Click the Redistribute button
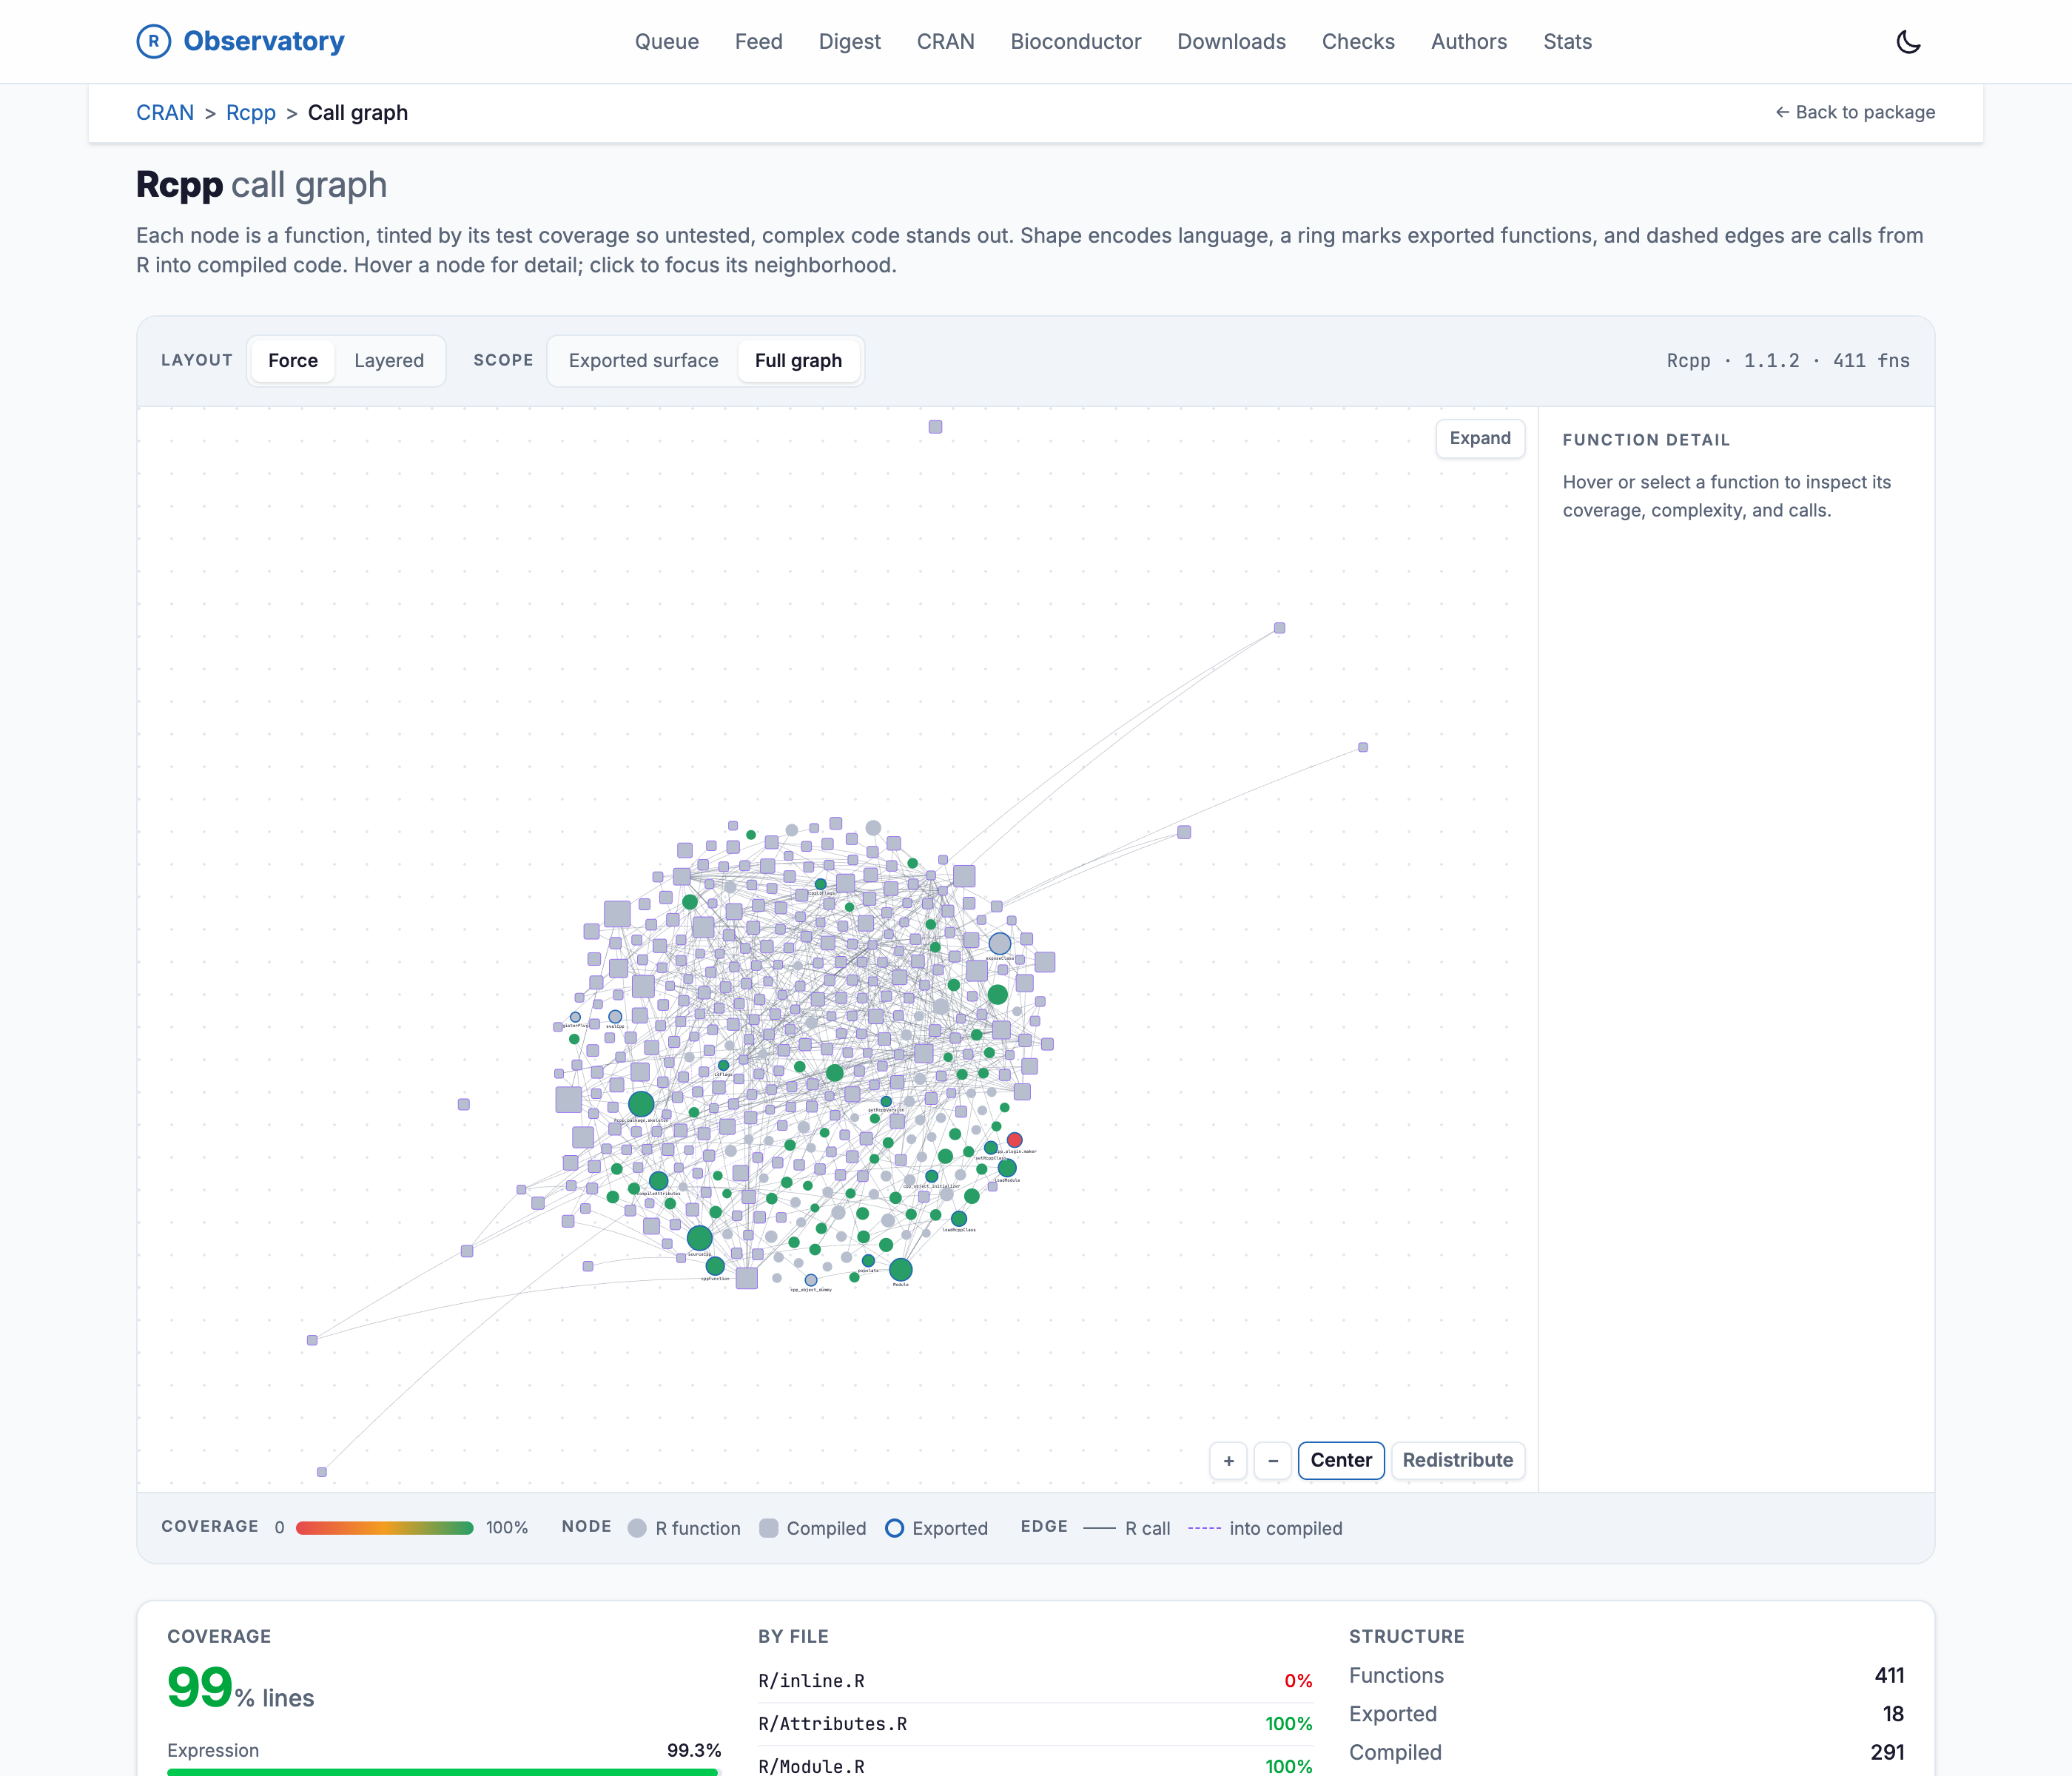This screenshot has height=1776, width=2072. (x=1457, y=1460)
